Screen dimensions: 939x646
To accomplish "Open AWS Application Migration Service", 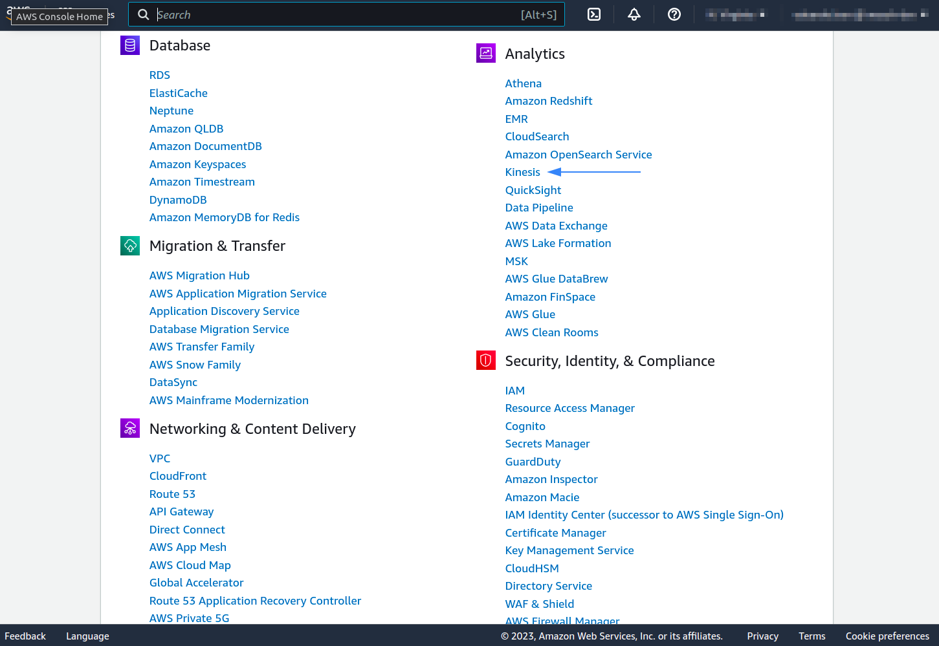I will point(238,294).
